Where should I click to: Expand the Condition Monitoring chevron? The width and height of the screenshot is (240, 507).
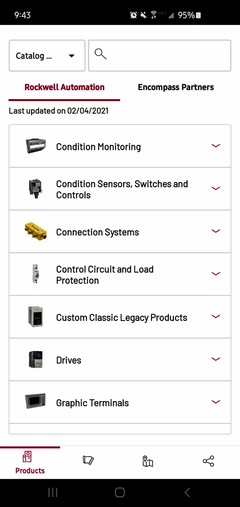tap(216, 146)
